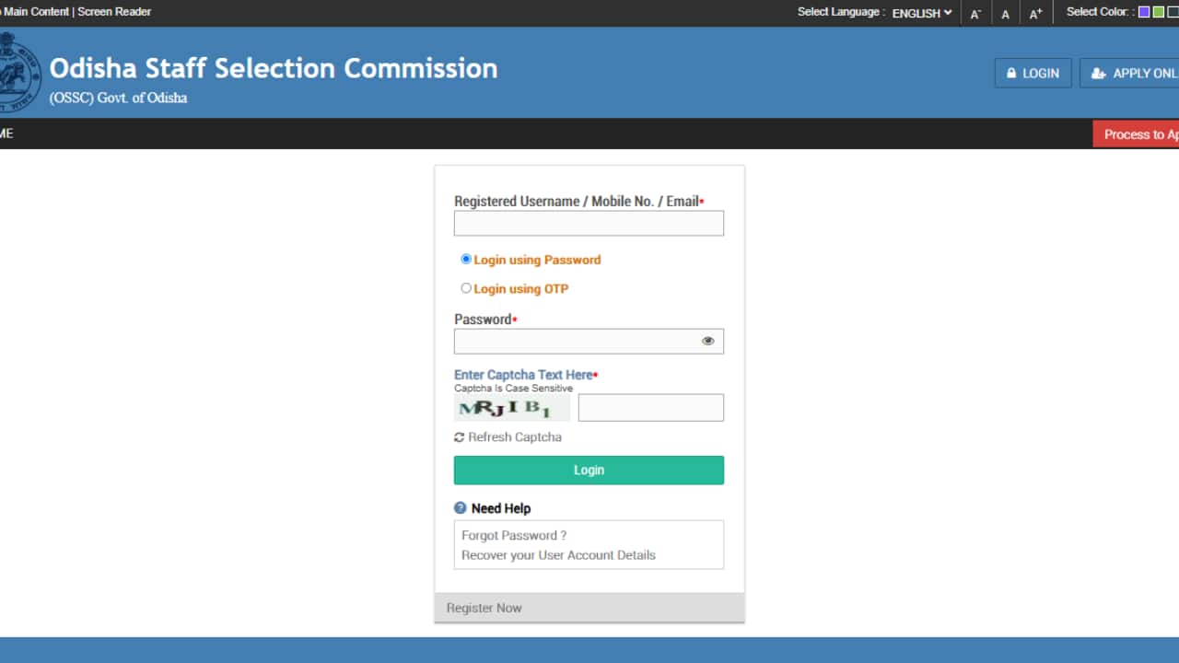The width and height of the screenshot is (1179, 663).
Task: Open the Screen Reader link
Action: tap(114, 12)
